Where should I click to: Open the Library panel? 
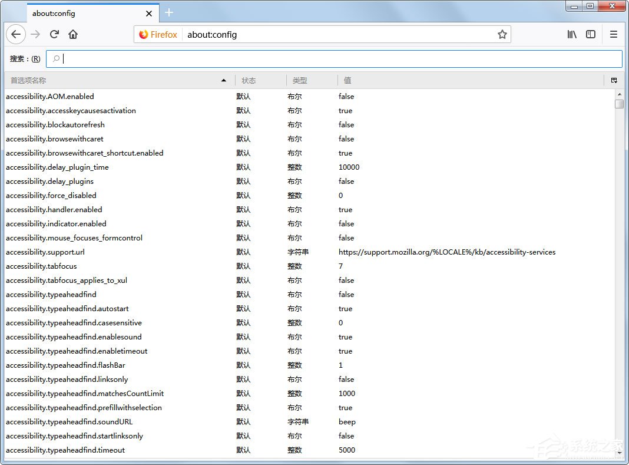[571, 34]
